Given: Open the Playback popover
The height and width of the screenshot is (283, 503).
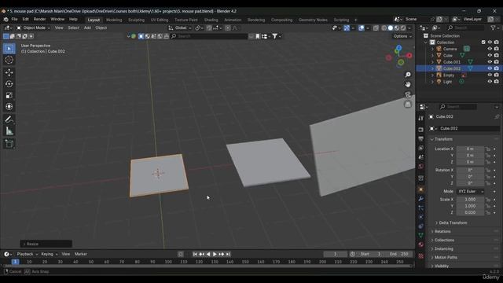Looking at the screenshot, I should (x=27, y=254).
